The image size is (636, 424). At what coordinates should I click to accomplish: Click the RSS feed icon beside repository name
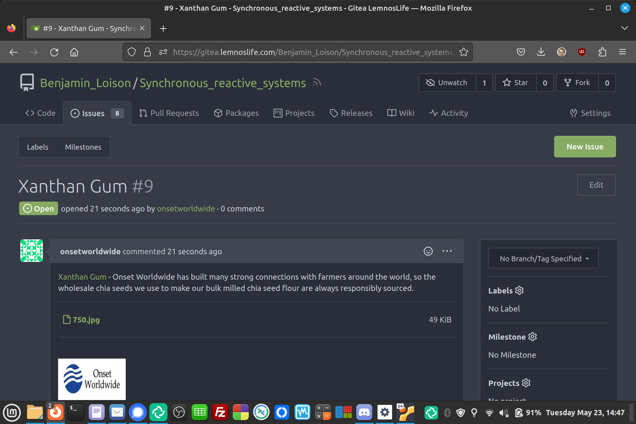[317, 83]
